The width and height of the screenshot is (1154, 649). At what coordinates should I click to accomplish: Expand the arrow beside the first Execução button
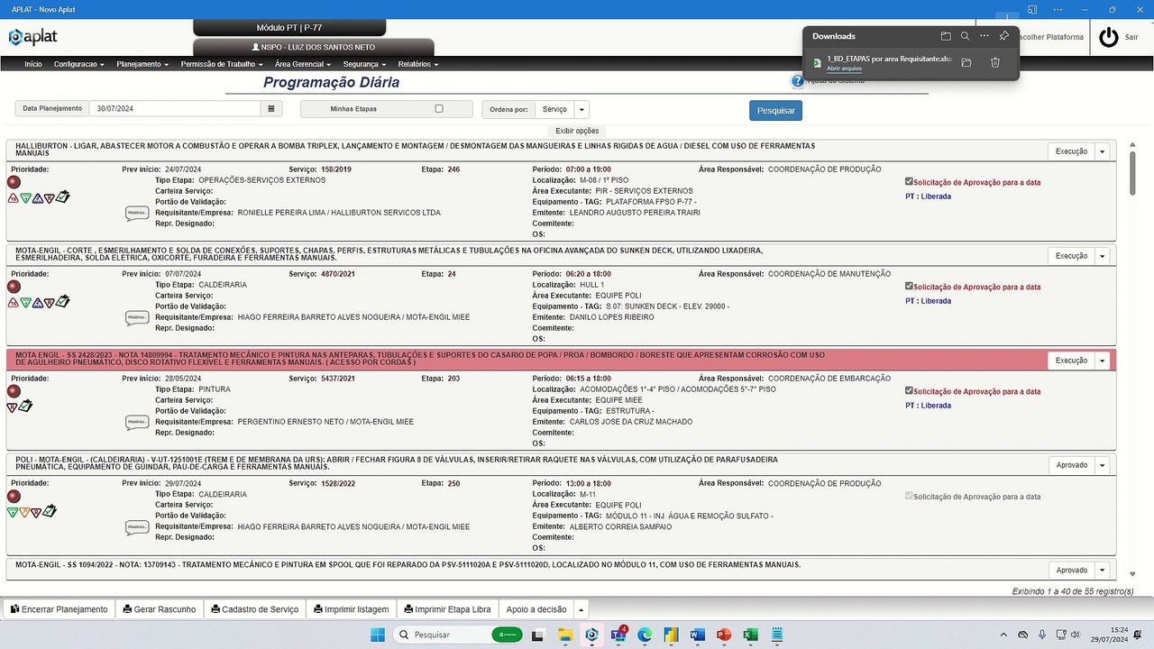point(1102,151)
